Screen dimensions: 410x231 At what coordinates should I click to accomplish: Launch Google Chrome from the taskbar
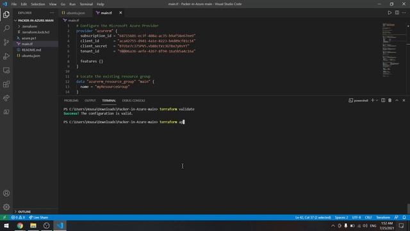coord(20,225)
